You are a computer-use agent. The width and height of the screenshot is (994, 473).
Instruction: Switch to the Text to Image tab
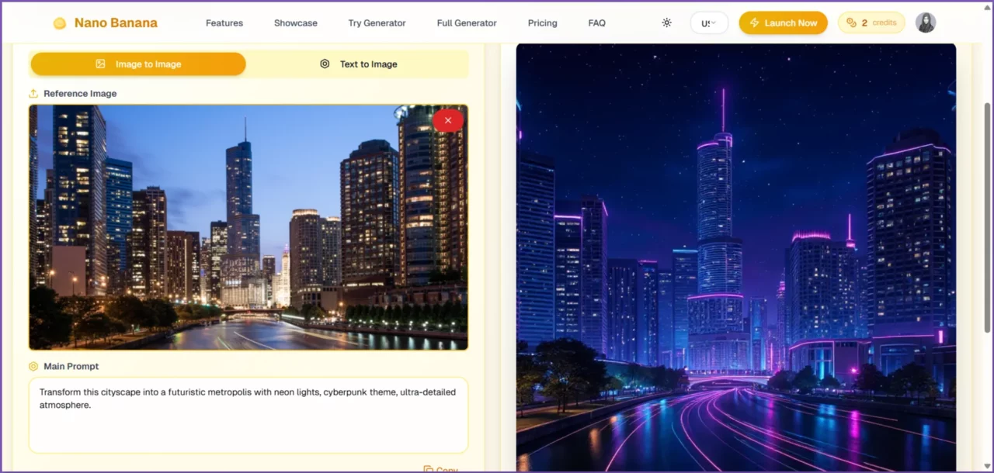(358, 64)
